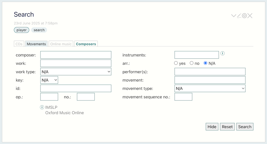Click the Hide button
Viewport: 267px width, 144px height.
pos(212,127)
